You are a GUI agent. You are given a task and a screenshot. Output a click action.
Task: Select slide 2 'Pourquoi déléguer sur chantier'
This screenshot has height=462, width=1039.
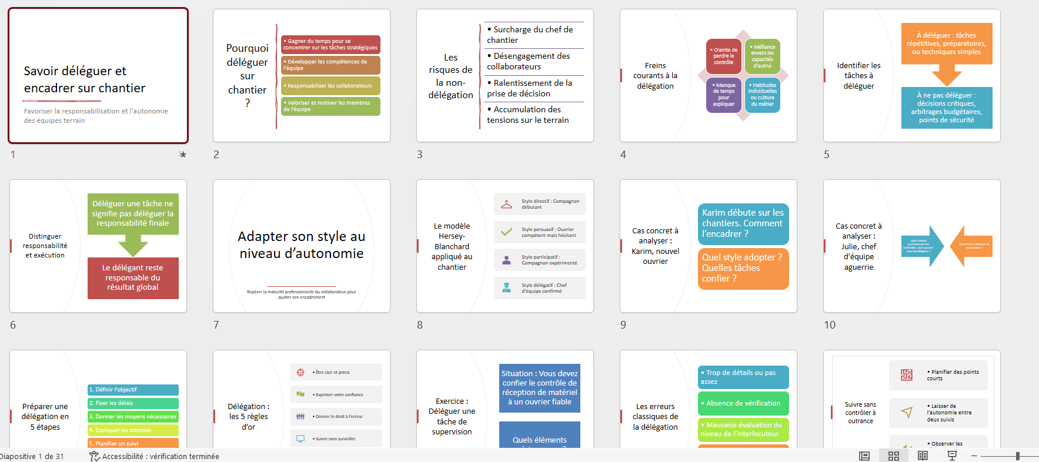(x=301, y=76)
